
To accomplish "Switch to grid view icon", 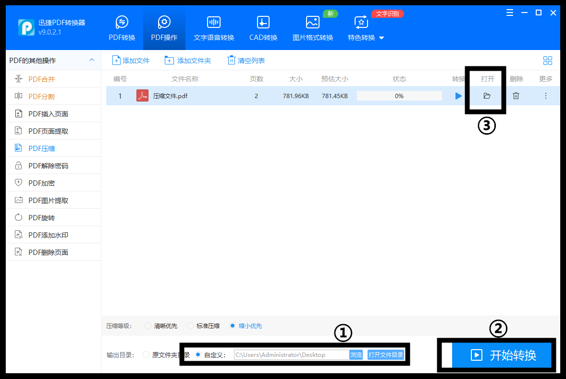I will click(548, 61).
